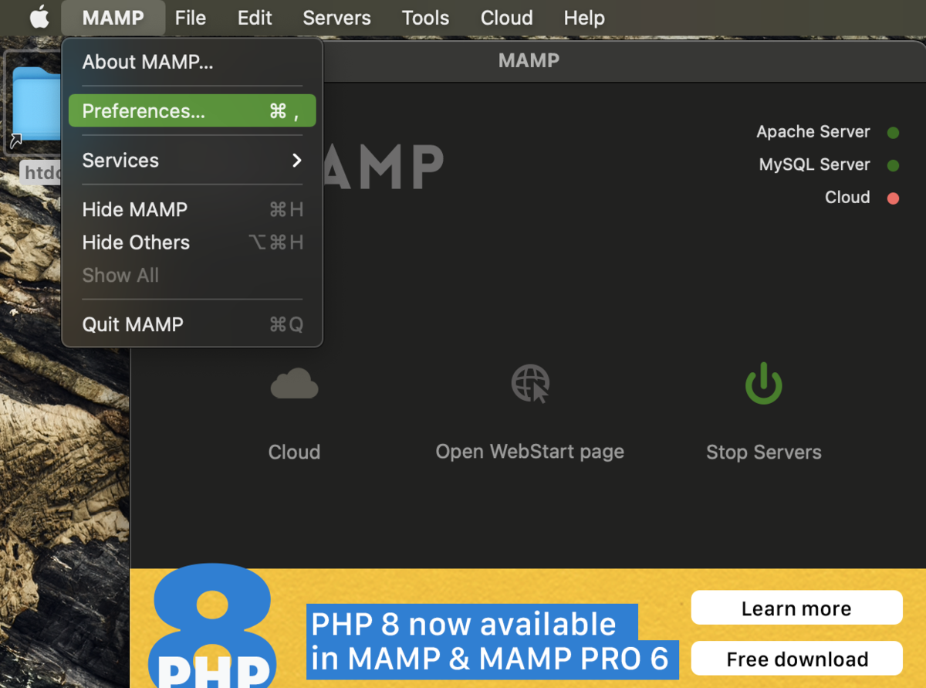Click the Free download button
This screenshot has width=926, height=688.
click(796, 659)
